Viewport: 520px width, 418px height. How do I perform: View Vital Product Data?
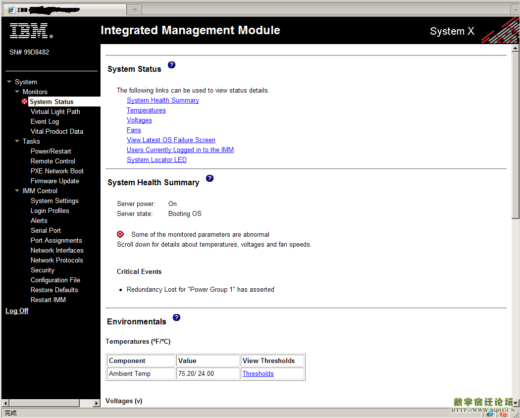click(x=57, y=131)
